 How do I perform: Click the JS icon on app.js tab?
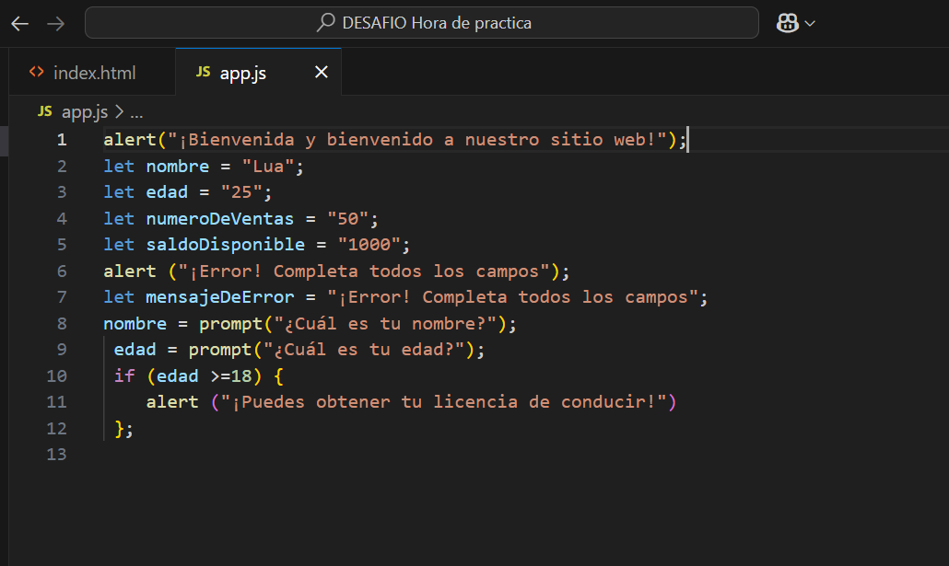[204, 72]
